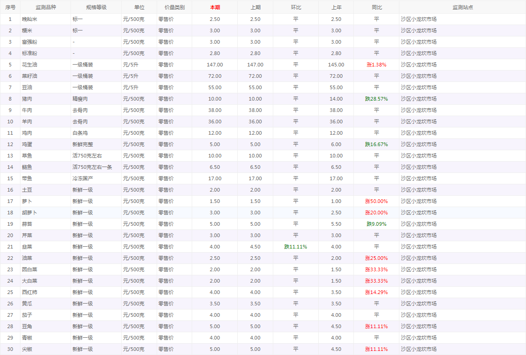Select the 跌11.11% 环比 value for 韭菜
Image resolution: width=526 pixels, height=355 pixels.
[x=296, y=247]
